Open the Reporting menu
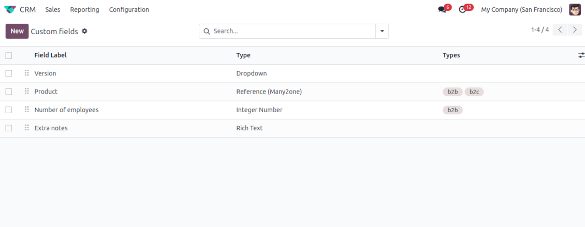This screenshot has width=585, height=227. (x=85, y=10)
